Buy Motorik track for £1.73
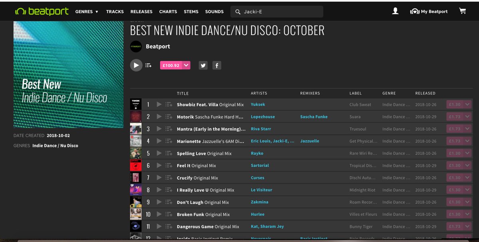The width and height of the screenshot is (479, 242). tap(455, 117)
